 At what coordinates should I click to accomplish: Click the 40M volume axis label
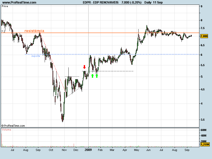[x=203, y=136]
